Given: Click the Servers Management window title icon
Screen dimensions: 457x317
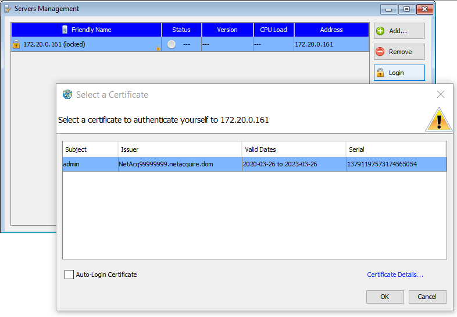Looking at the screenshot, I should 8,9.
